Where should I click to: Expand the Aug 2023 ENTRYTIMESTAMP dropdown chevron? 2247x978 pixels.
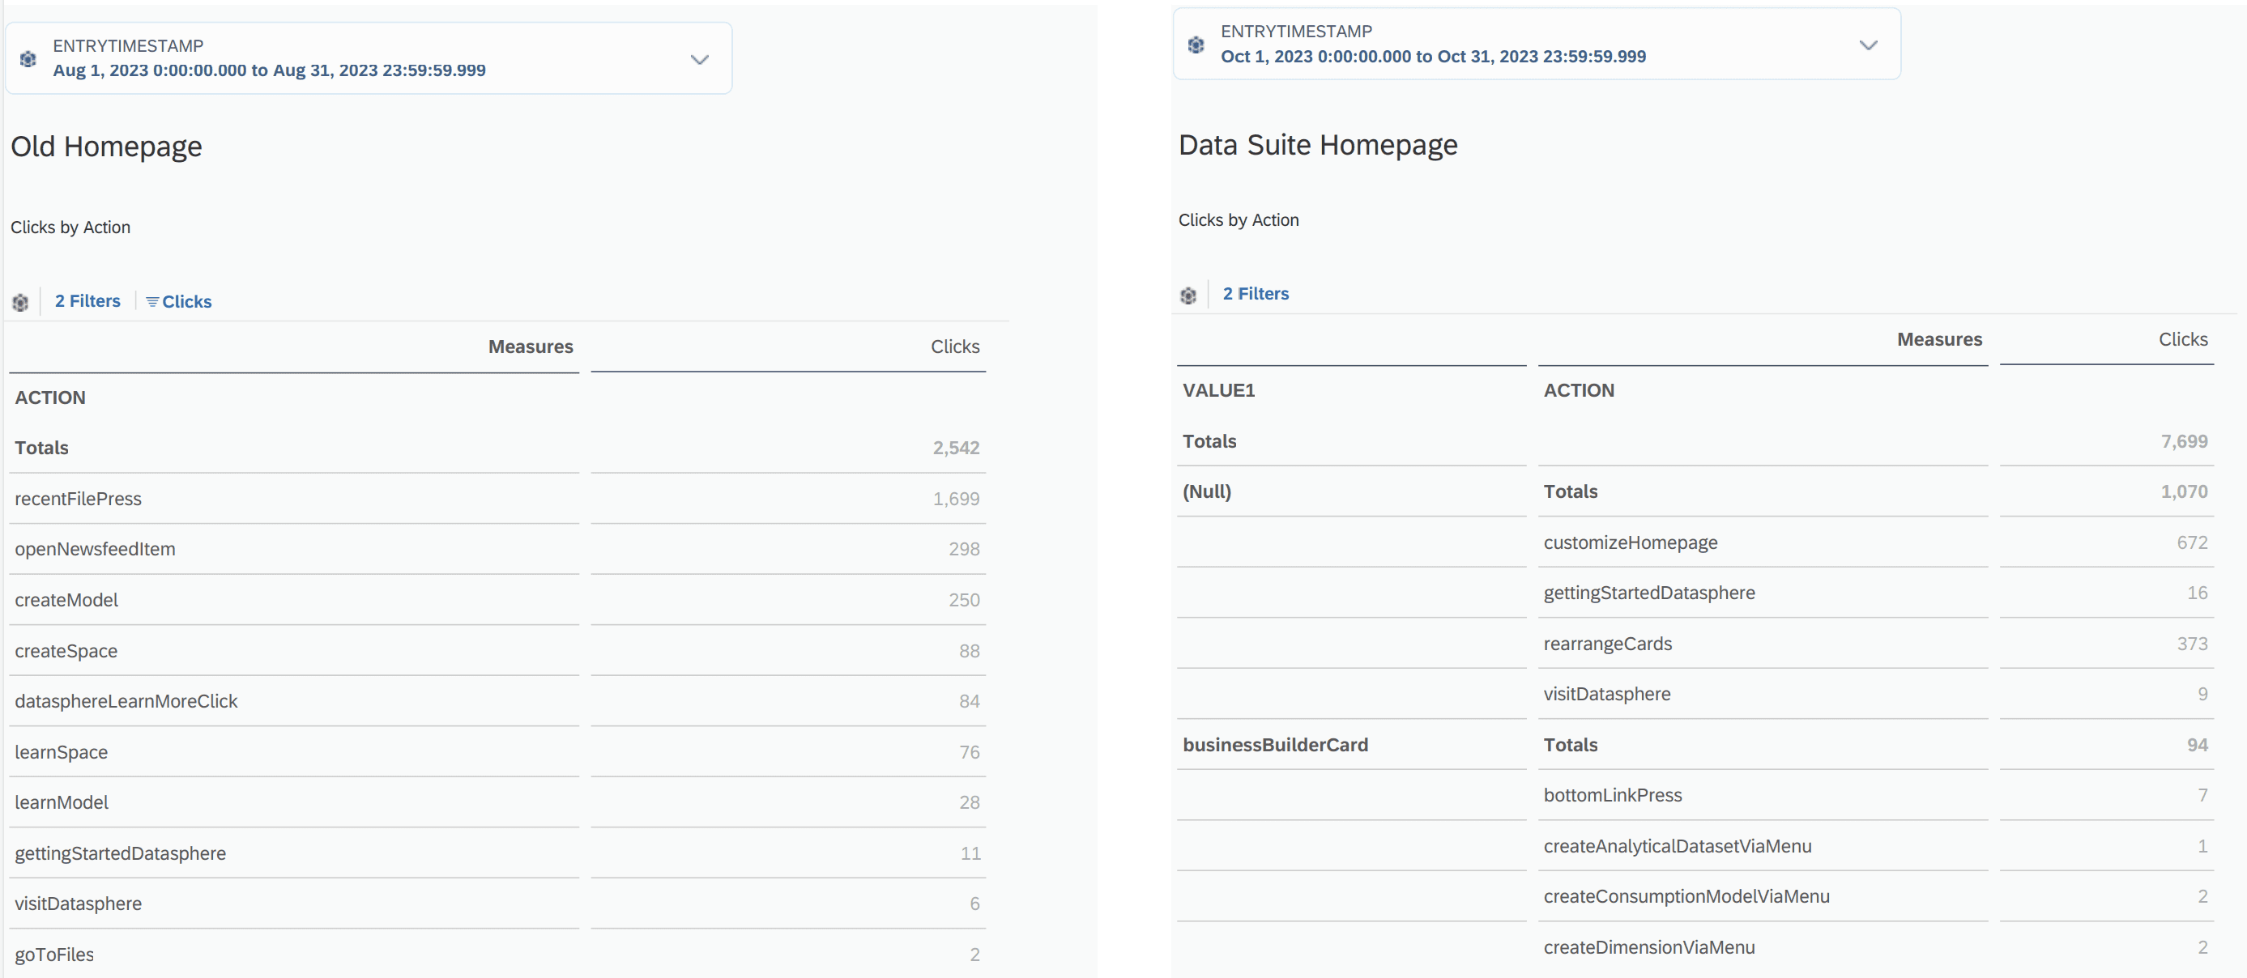point(699,59)
